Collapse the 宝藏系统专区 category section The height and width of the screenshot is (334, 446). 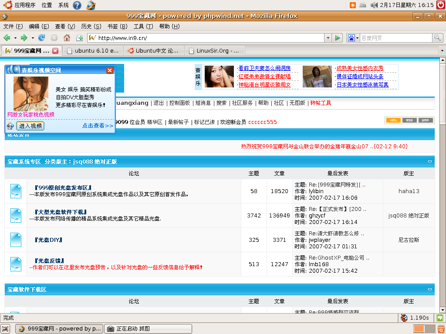430,161
